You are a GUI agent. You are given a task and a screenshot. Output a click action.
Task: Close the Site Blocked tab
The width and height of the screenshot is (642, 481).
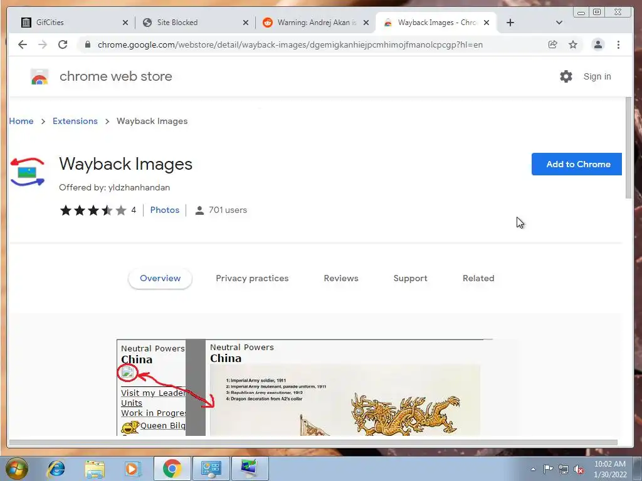click(x=246, y=23)
